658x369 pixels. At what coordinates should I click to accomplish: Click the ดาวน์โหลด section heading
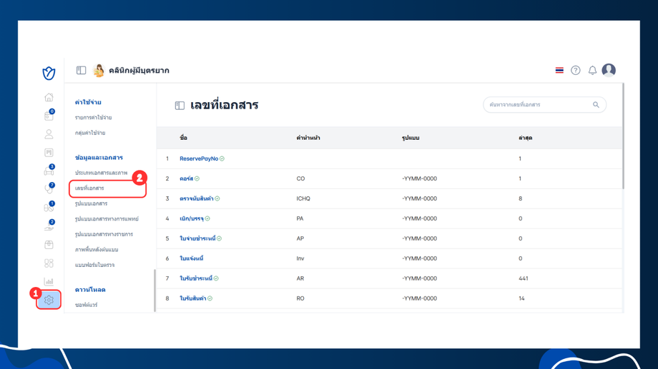[90, 290]
